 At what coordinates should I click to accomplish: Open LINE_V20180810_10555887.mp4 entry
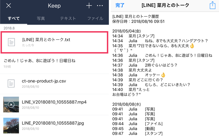pyautogui.click(x=54, y=105)
